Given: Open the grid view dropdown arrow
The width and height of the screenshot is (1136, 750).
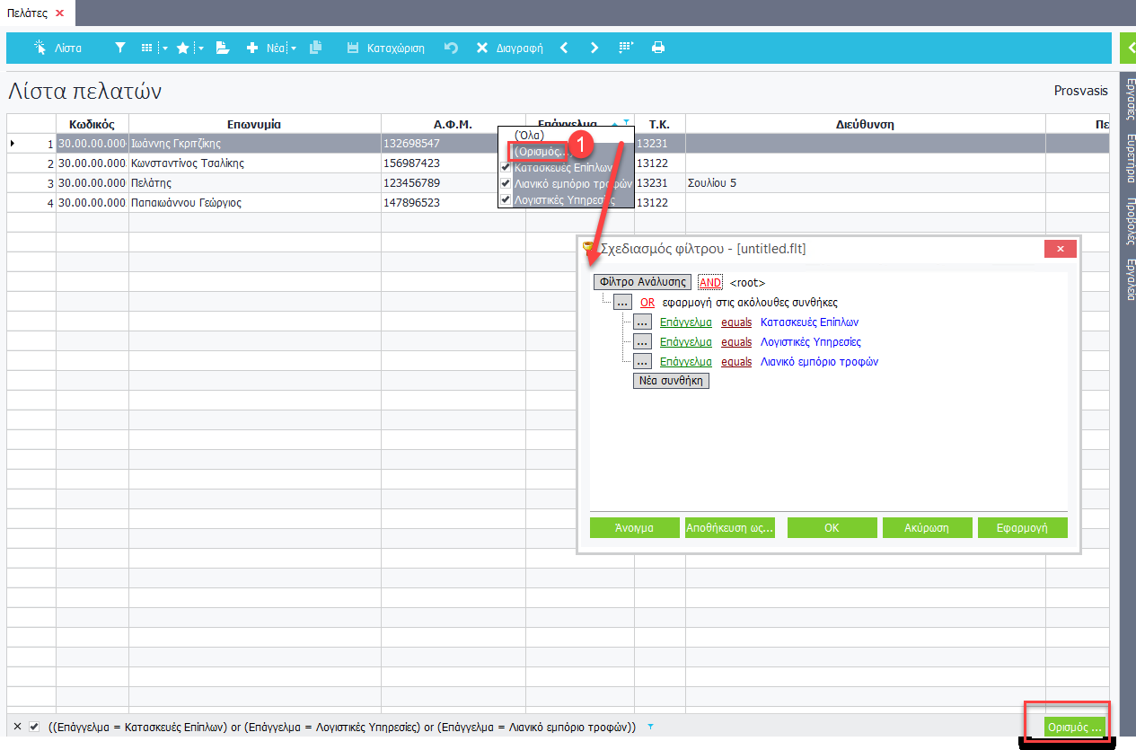Looking at the screenshot, I should 164,49.
